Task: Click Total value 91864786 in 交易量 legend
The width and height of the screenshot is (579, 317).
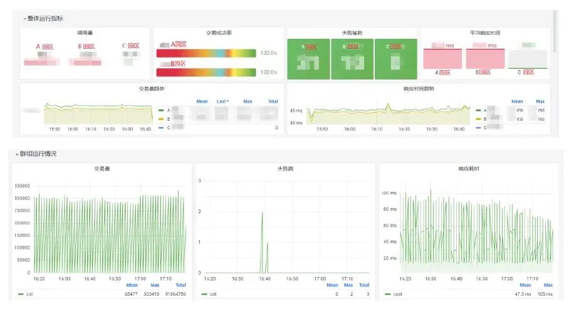Action: click(x=175, y=294)
